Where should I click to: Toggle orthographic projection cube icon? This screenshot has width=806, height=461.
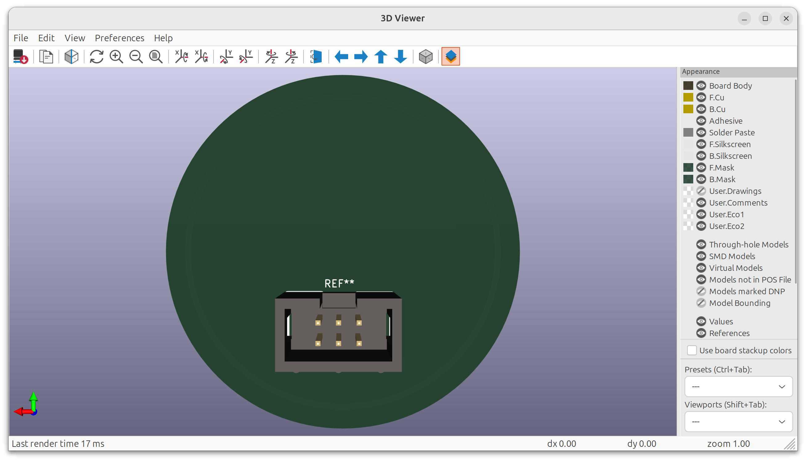426,57
